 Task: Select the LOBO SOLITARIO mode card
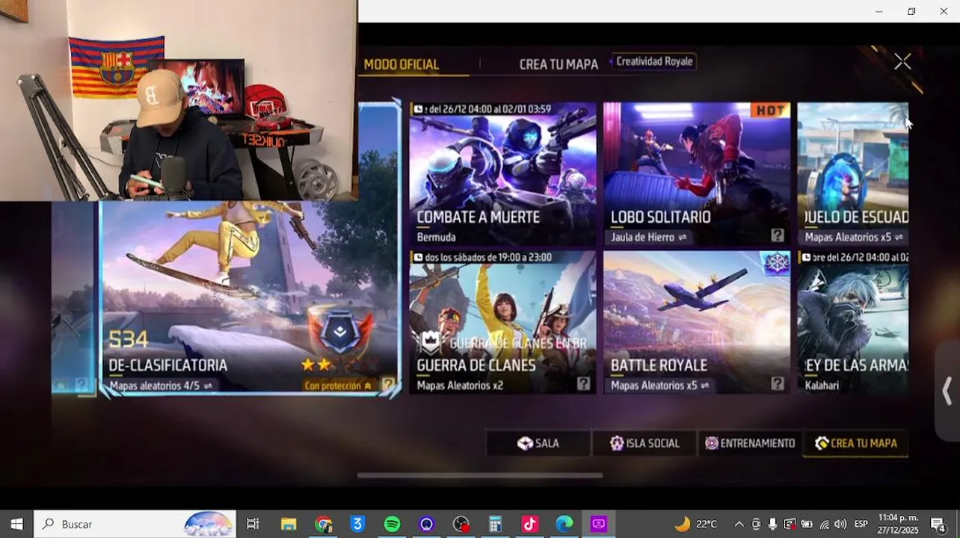tap(697, 174)
